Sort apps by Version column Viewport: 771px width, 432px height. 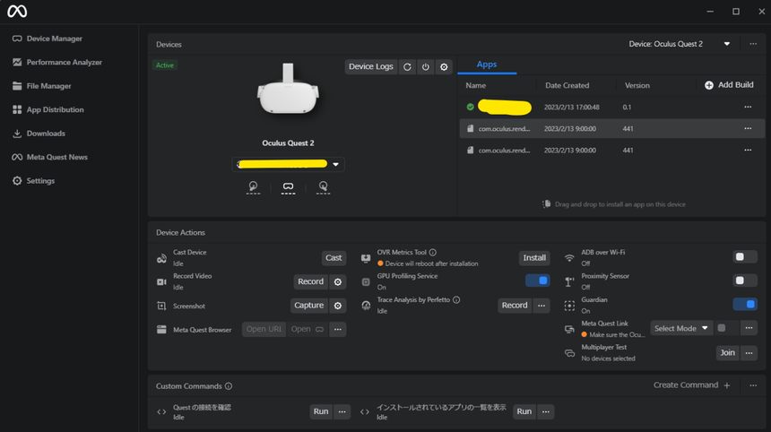tap(637, 85)
